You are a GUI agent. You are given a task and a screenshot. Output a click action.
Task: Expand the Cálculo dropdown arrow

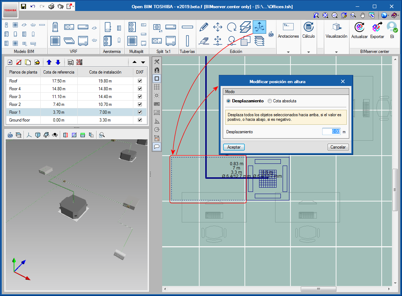click(308, 52)
